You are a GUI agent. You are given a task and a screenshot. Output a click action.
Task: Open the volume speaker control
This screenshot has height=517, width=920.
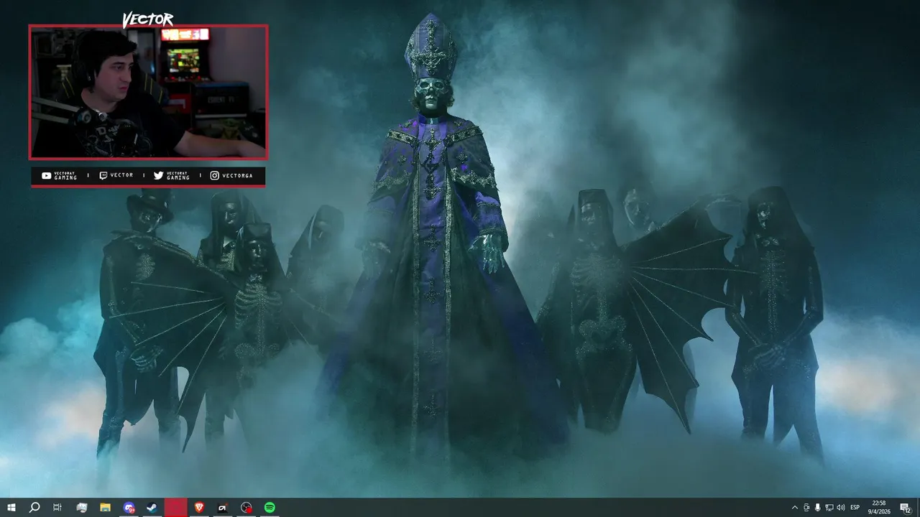[x=841, y=508]
